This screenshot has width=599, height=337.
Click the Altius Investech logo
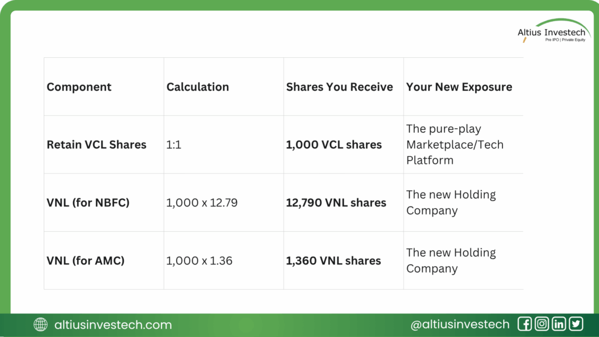tap(552, 32)
